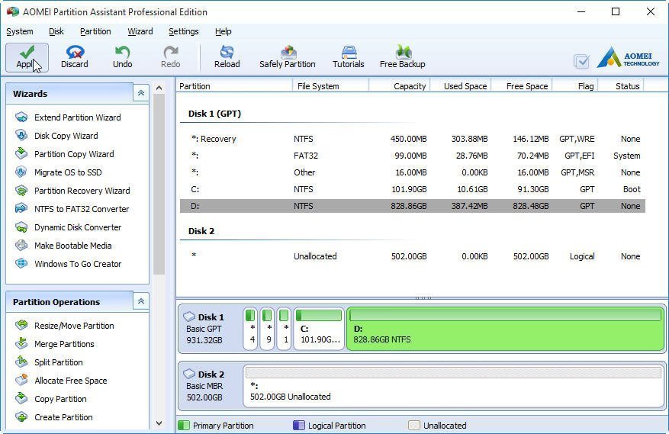Open Windows To Go Creator
This screenshot has width=669, height=434.
pyautogui.click(x=68, y=264)
